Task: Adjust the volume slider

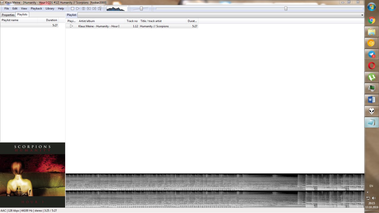Action: 141,9
